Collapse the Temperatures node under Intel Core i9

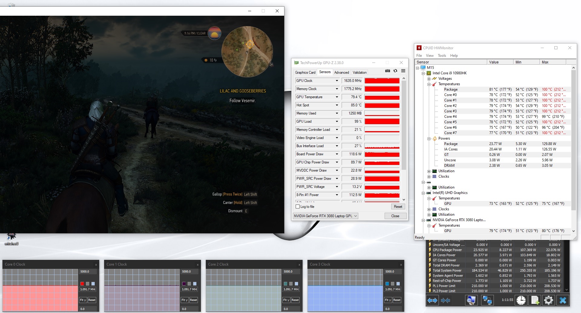point(429,84)
